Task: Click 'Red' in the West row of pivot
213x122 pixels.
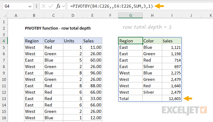Action: (152, 86)
